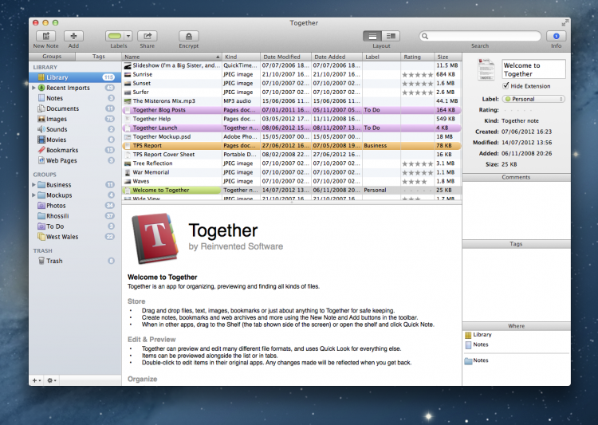Select Library in the sidebar

click(75, 77)
